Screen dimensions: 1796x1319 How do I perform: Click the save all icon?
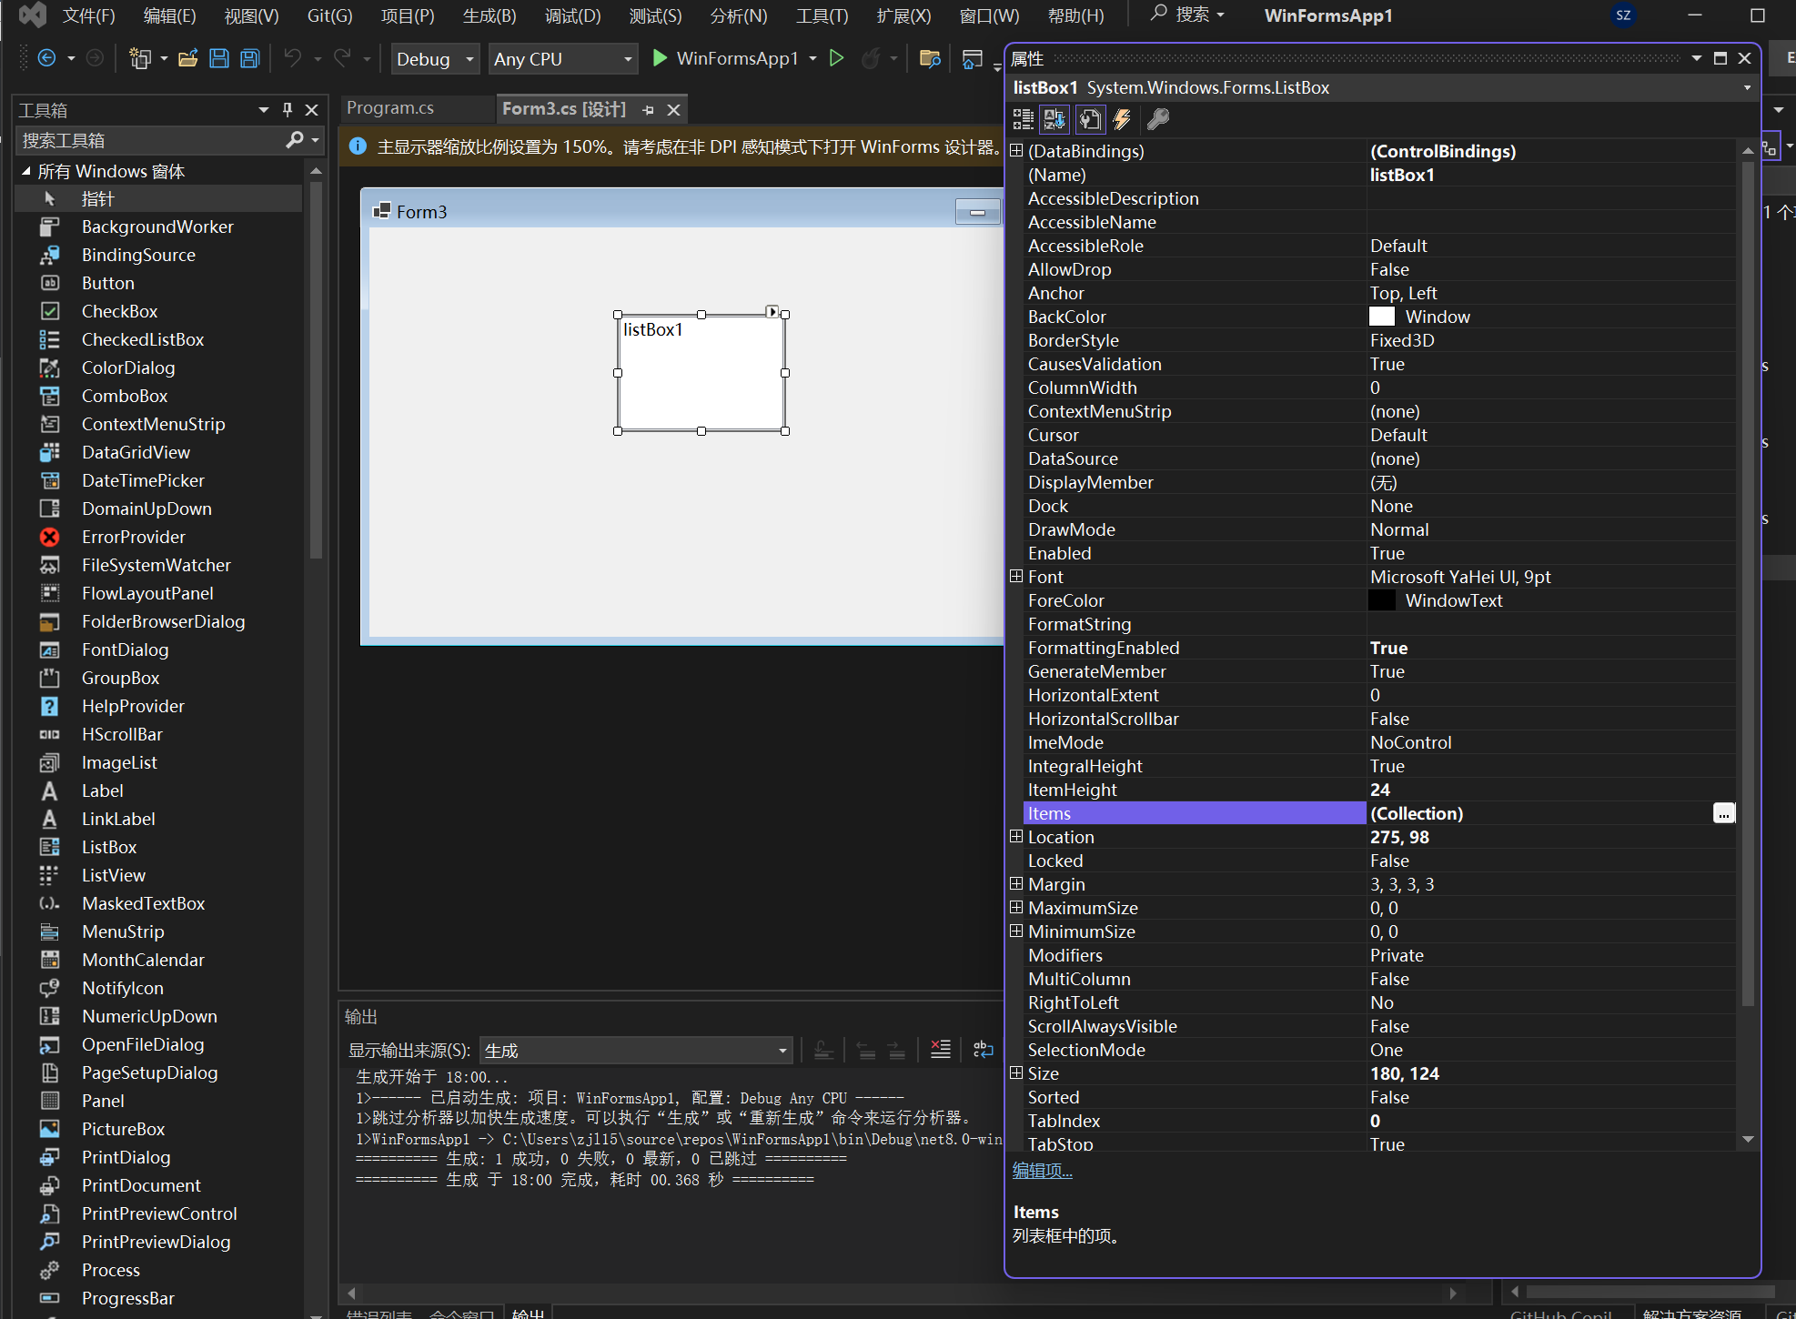(x=249, y=58)
